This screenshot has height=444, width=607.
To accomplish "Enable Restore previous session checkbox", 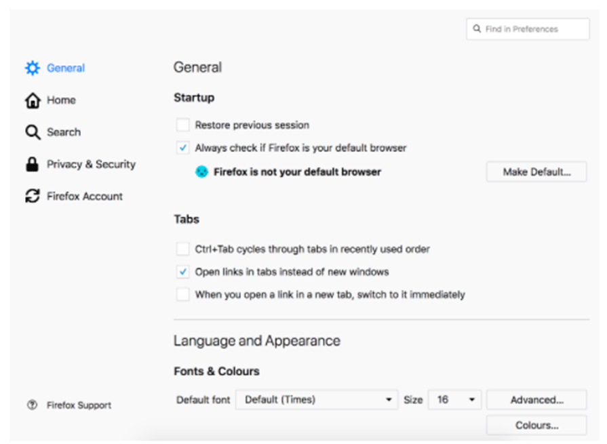I will tap(182, 125).
